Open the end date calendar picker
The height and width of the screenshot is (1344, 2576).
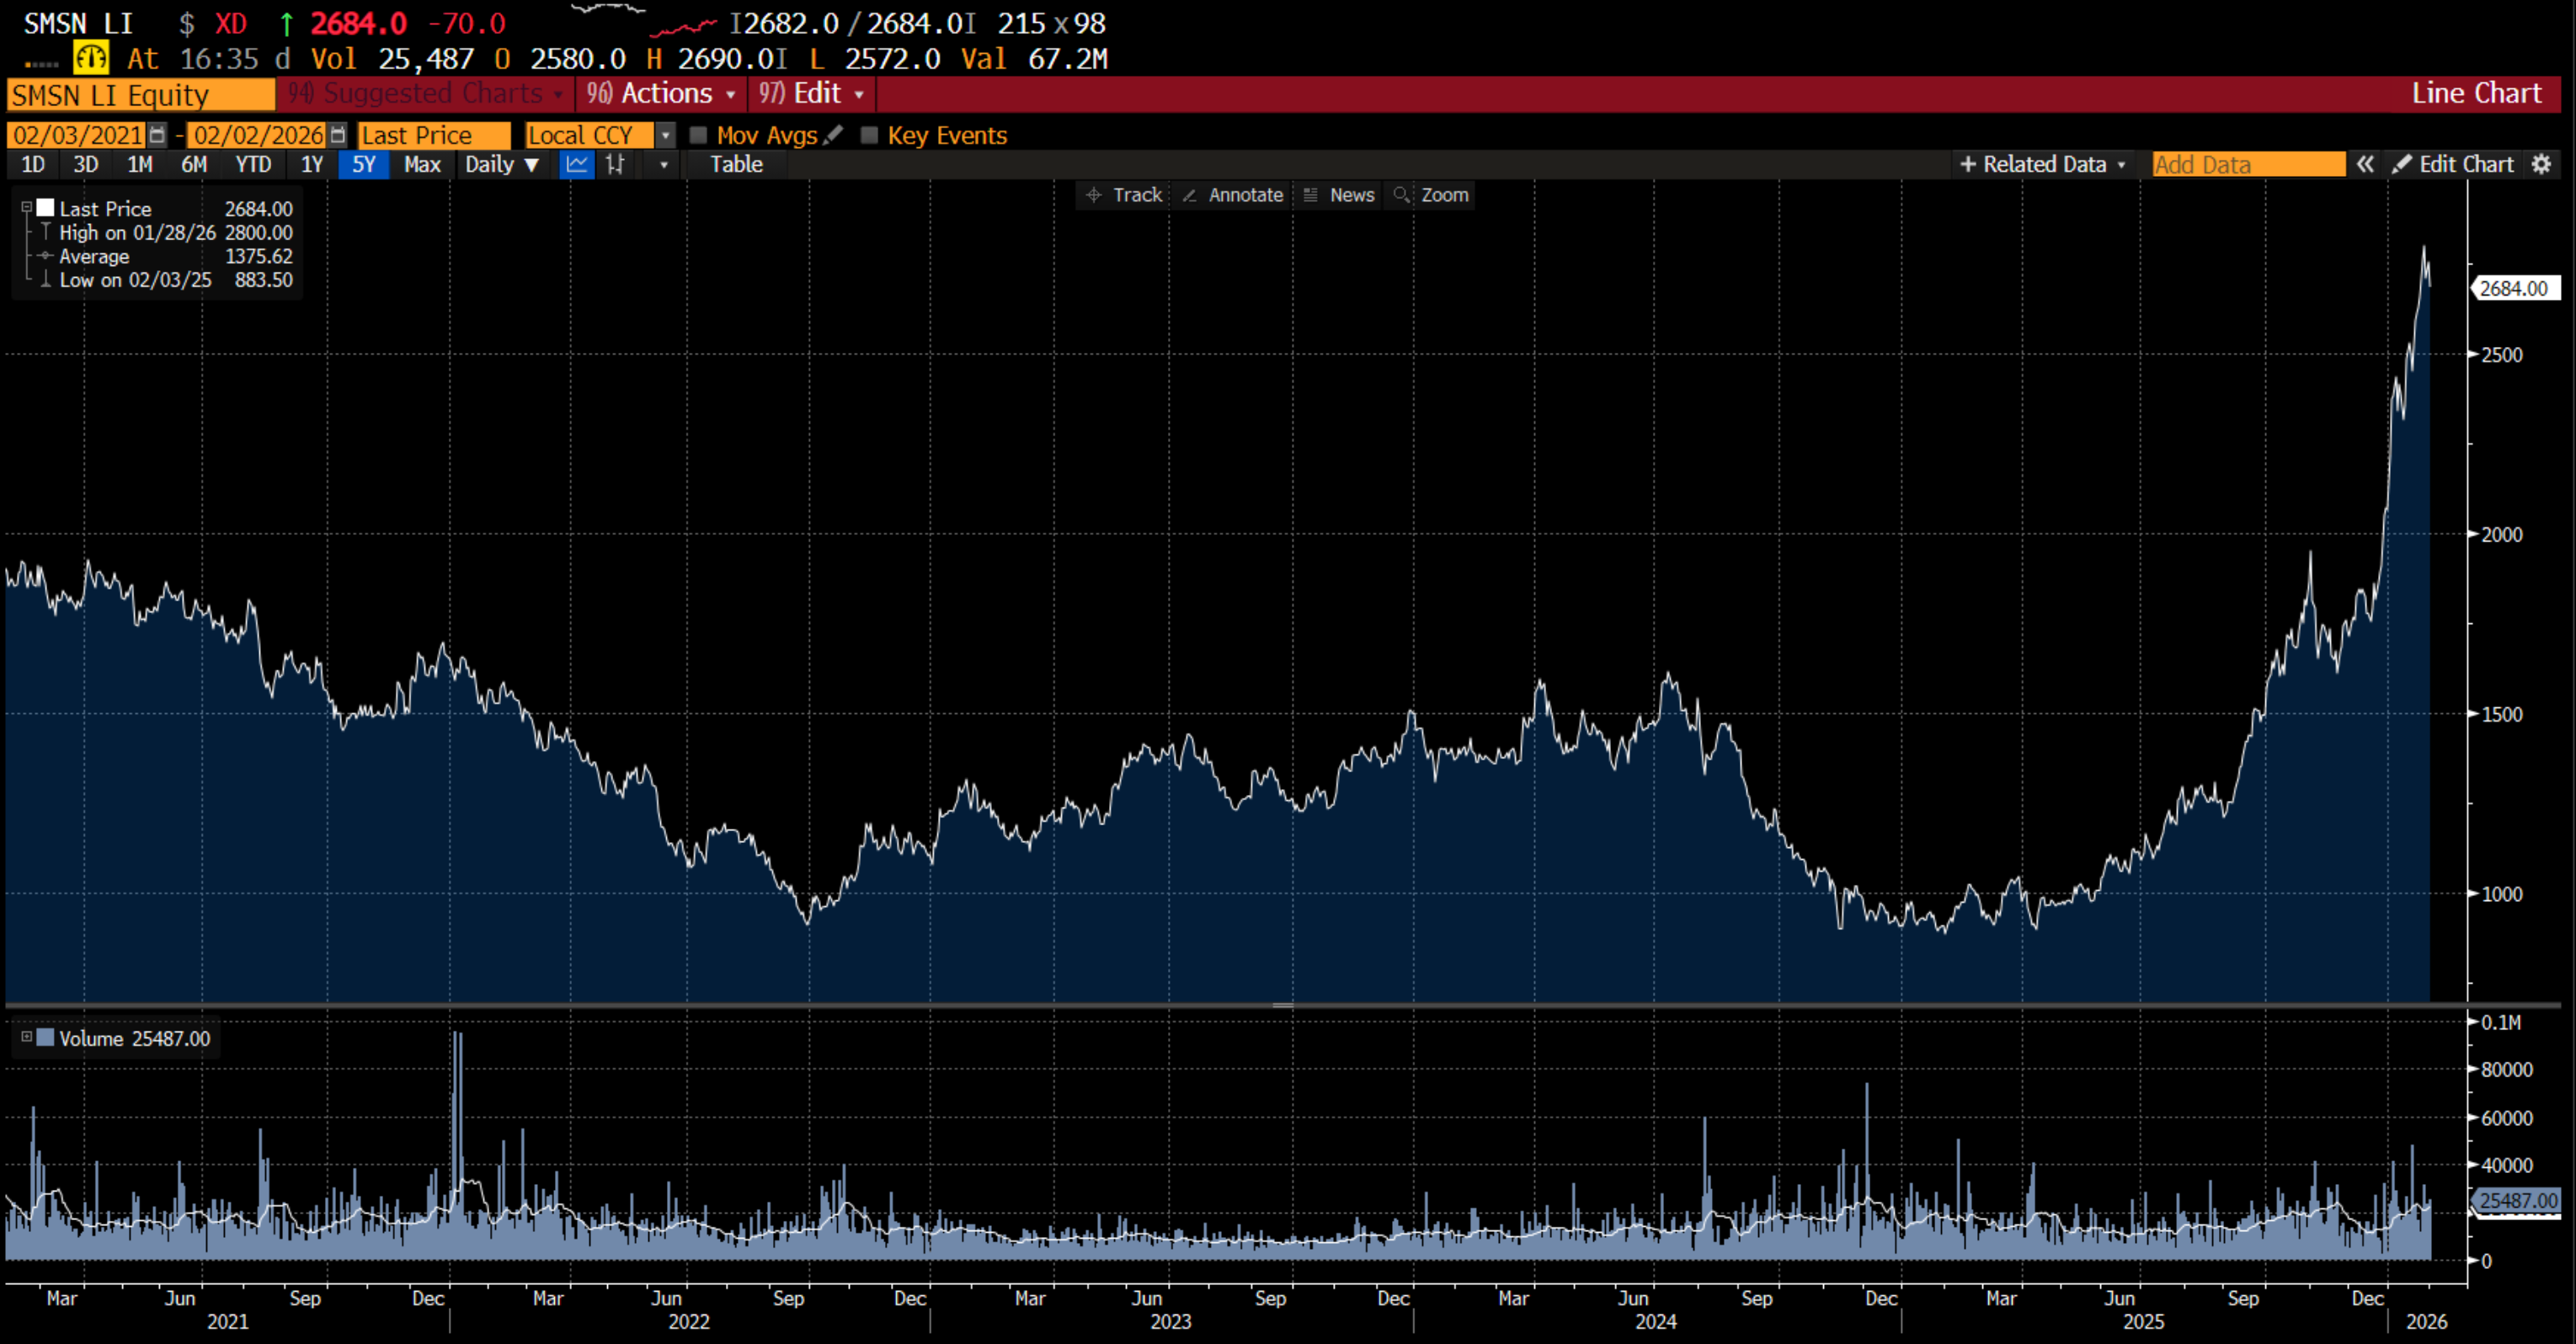point(338,135)
